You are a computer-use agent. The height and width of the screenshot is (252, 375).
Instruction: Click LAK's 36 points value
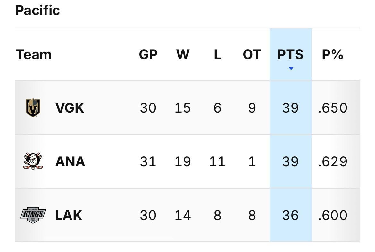coord(290,215)
